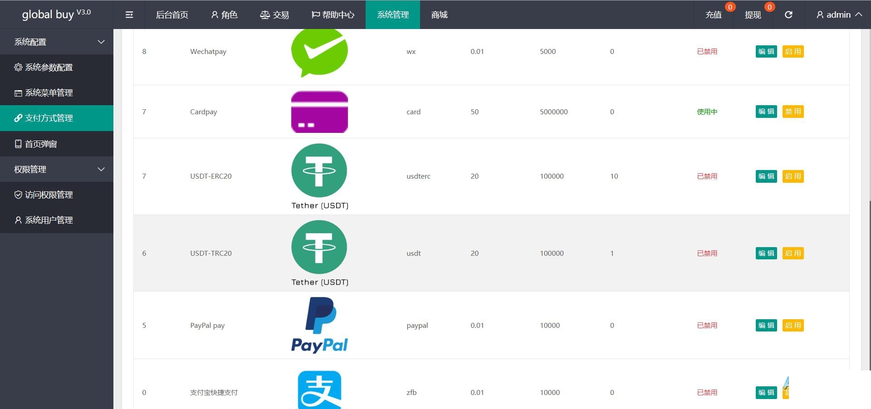The width and height of the screenshot is (871, 409).
Task: Click the vertical page scrollbar
Action: 869,286
